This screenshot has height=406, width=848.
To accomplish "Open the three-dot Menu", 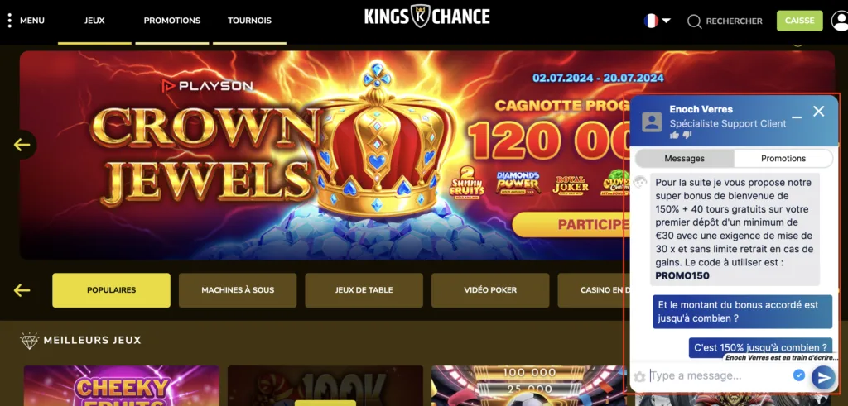I will (x=26, y=21).
